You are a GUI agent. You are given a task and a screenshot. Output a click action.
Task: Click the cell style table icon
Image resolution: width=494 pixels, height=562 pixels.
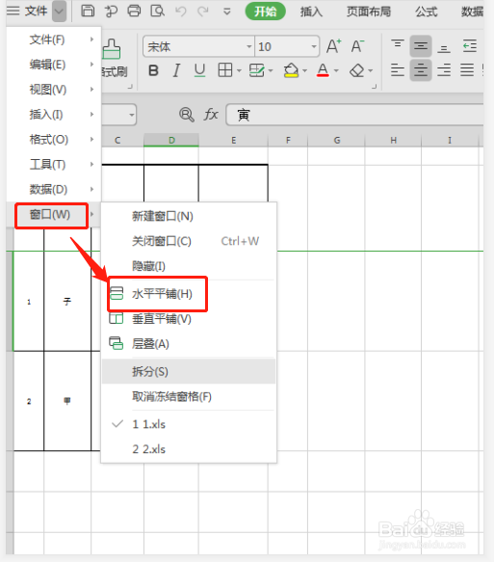[x=257, y=70]
